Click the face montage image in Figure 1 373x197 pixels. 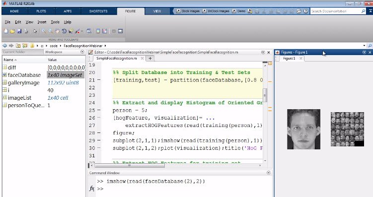point(347,130)
